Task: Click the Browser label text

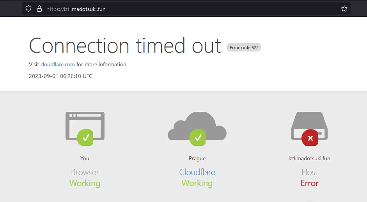Action: (85, 172)
